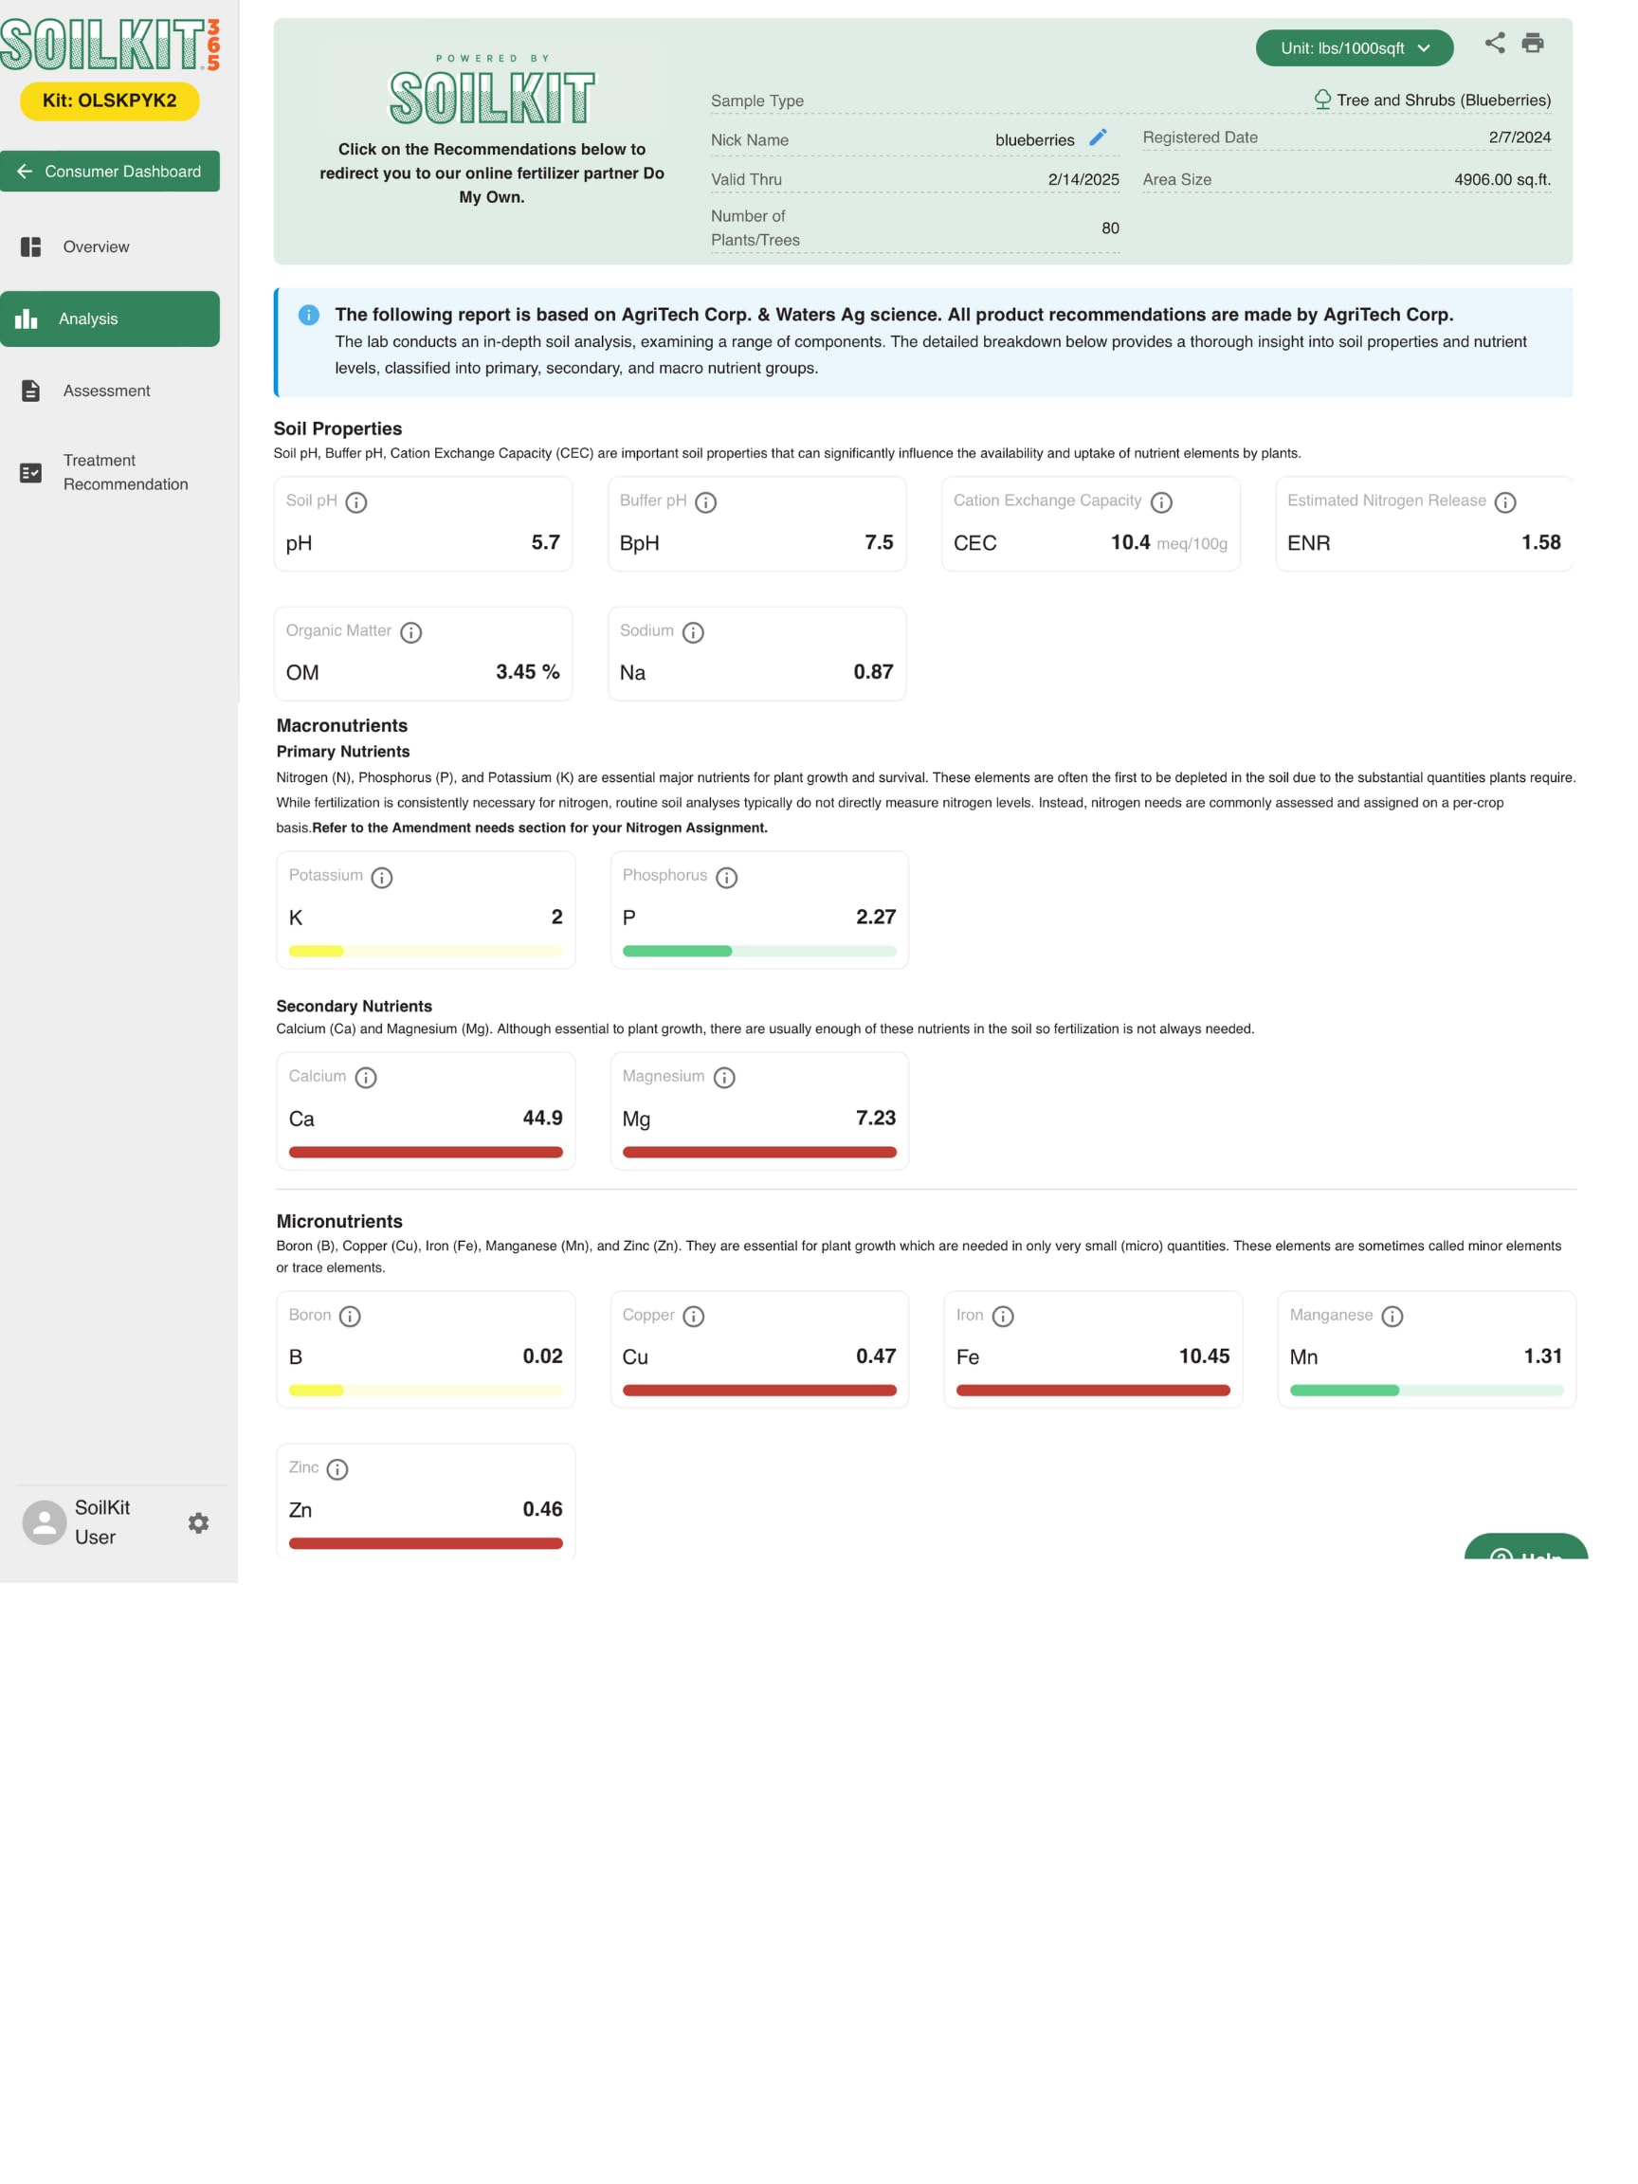
Task: Click the print icon in report header
Action: (1533, 43)
